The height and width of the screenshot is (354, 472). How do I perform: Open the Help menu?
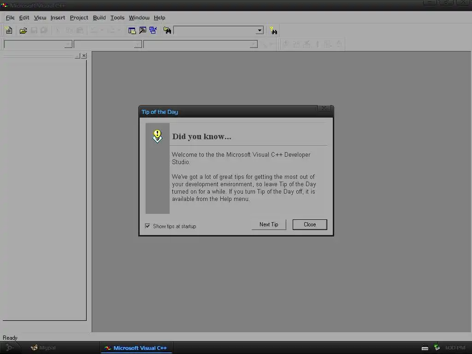[159, 18]
